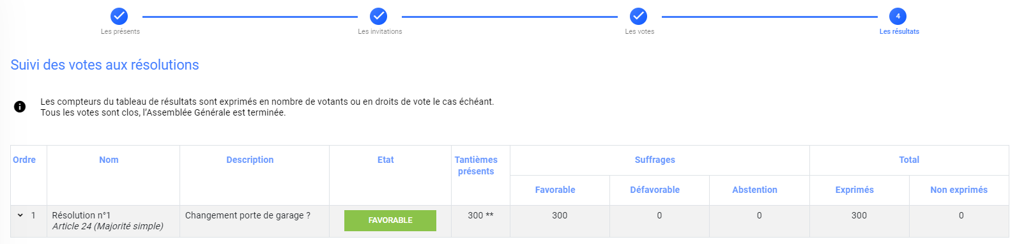Select the Les résultats step label
1017x244 pixels.
click(899, 31)
